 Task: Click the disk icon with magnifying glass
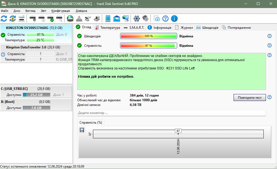(x=59, y=19)
